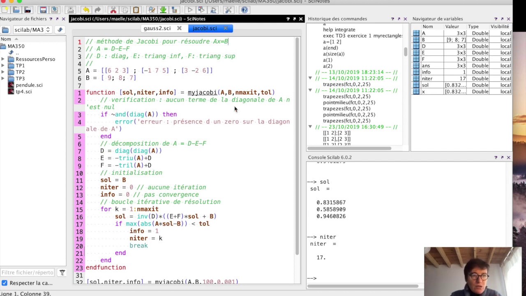Collapse the 14/10/2019 11:22:05 session containing pointmilieu commands
This screenshot has width=526, height=296.
pyautogui.click(x=310, y=90)
